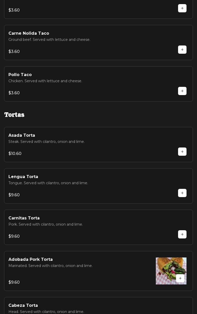Add Adobada Pork Torta with plus icon
197x314 pixels.
click(x=180, y=278)
